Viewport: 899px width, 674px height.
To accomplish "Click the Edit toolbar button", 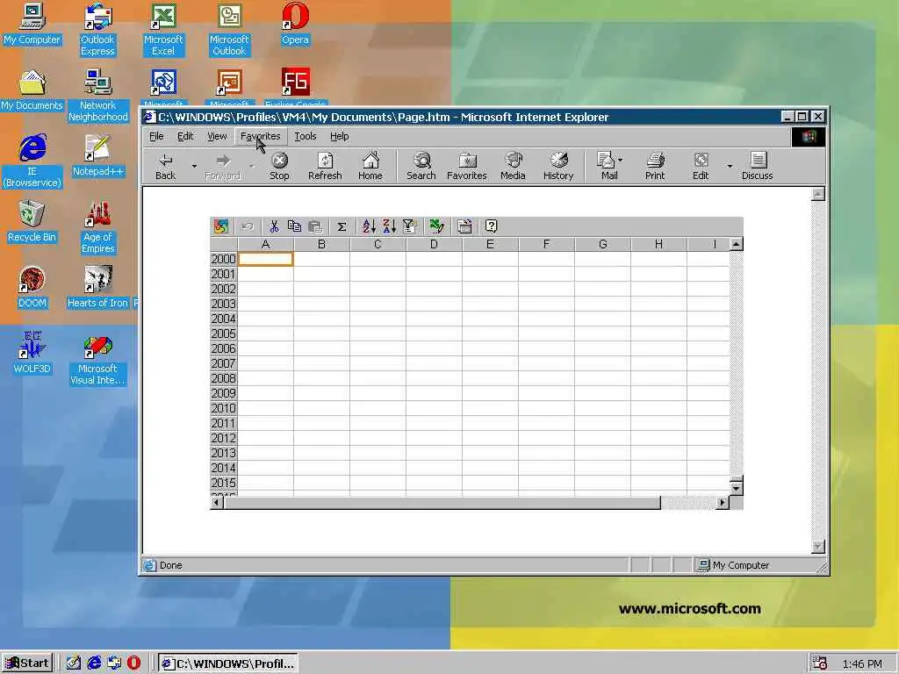I will [x=701, y=167].
